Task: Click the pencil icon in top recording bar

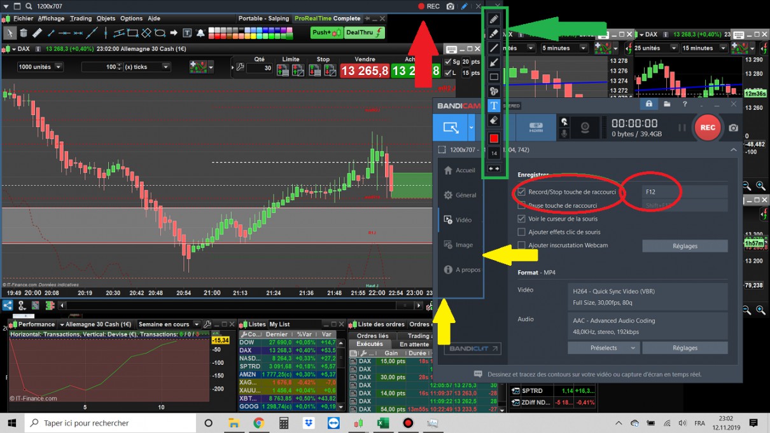Action: 465,6
